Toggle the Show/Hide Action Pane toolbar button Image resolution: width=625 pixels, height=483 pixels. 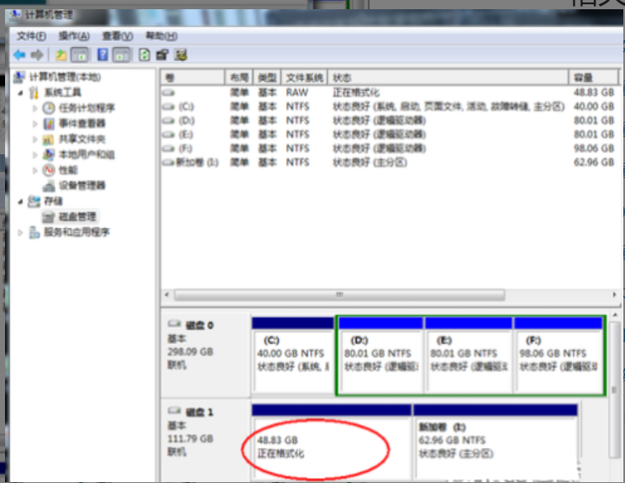[122, 55]
